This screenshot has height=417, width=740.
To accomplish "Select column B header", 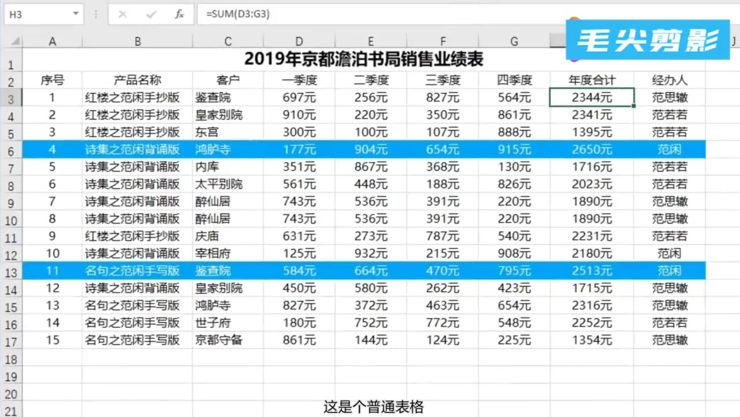I will pos(137,41).
